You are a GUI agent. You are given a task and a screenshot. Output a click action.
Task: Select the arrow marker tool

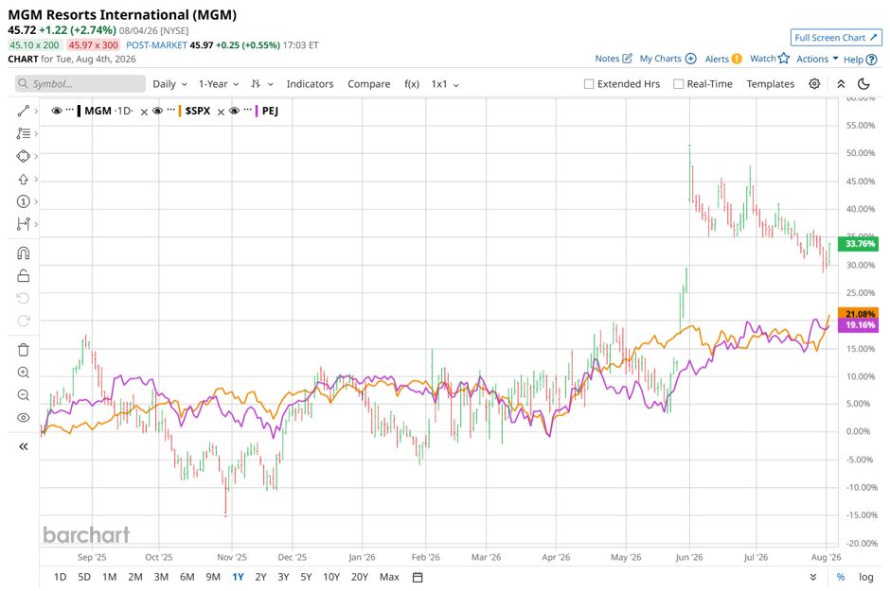point(24,179)
